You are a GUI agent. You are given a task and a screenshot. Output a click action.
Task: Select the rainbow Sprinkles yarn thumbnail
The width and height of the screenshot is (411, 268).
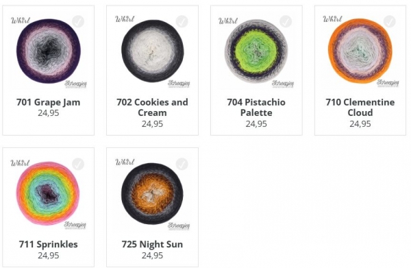pos(48,193)
